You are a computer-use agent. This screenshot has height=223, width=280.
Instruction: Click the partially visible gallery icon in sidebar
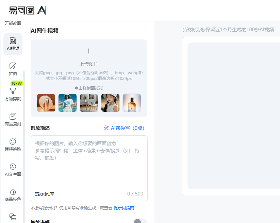(13, 217)
